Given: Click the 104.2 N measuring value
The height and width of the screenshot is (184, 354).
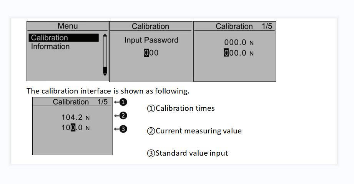Looking at the screenshot, I should point(76,117).
